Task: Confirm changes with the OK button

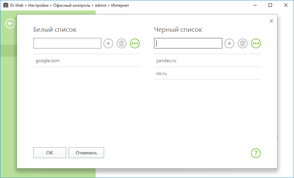Action: (50, 153)
